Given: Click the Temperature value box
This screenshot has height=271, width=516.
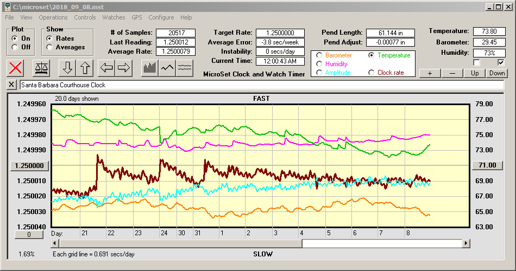Looking at the screenshot, I should (489, 31).
